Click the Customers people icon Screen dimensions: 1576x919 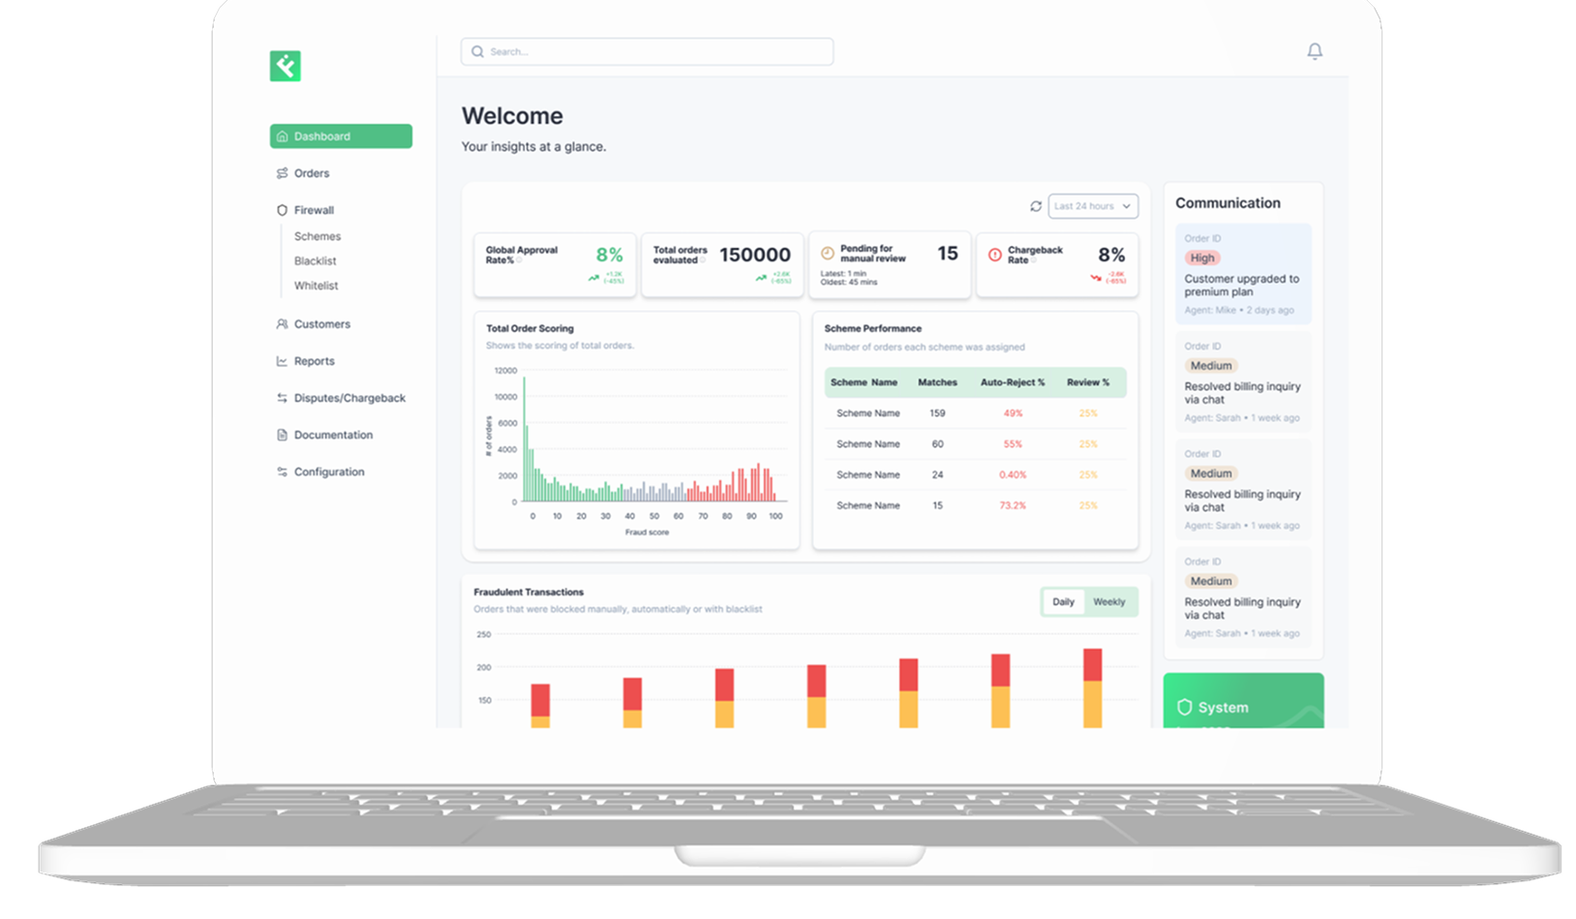click(x=282, y=324)
